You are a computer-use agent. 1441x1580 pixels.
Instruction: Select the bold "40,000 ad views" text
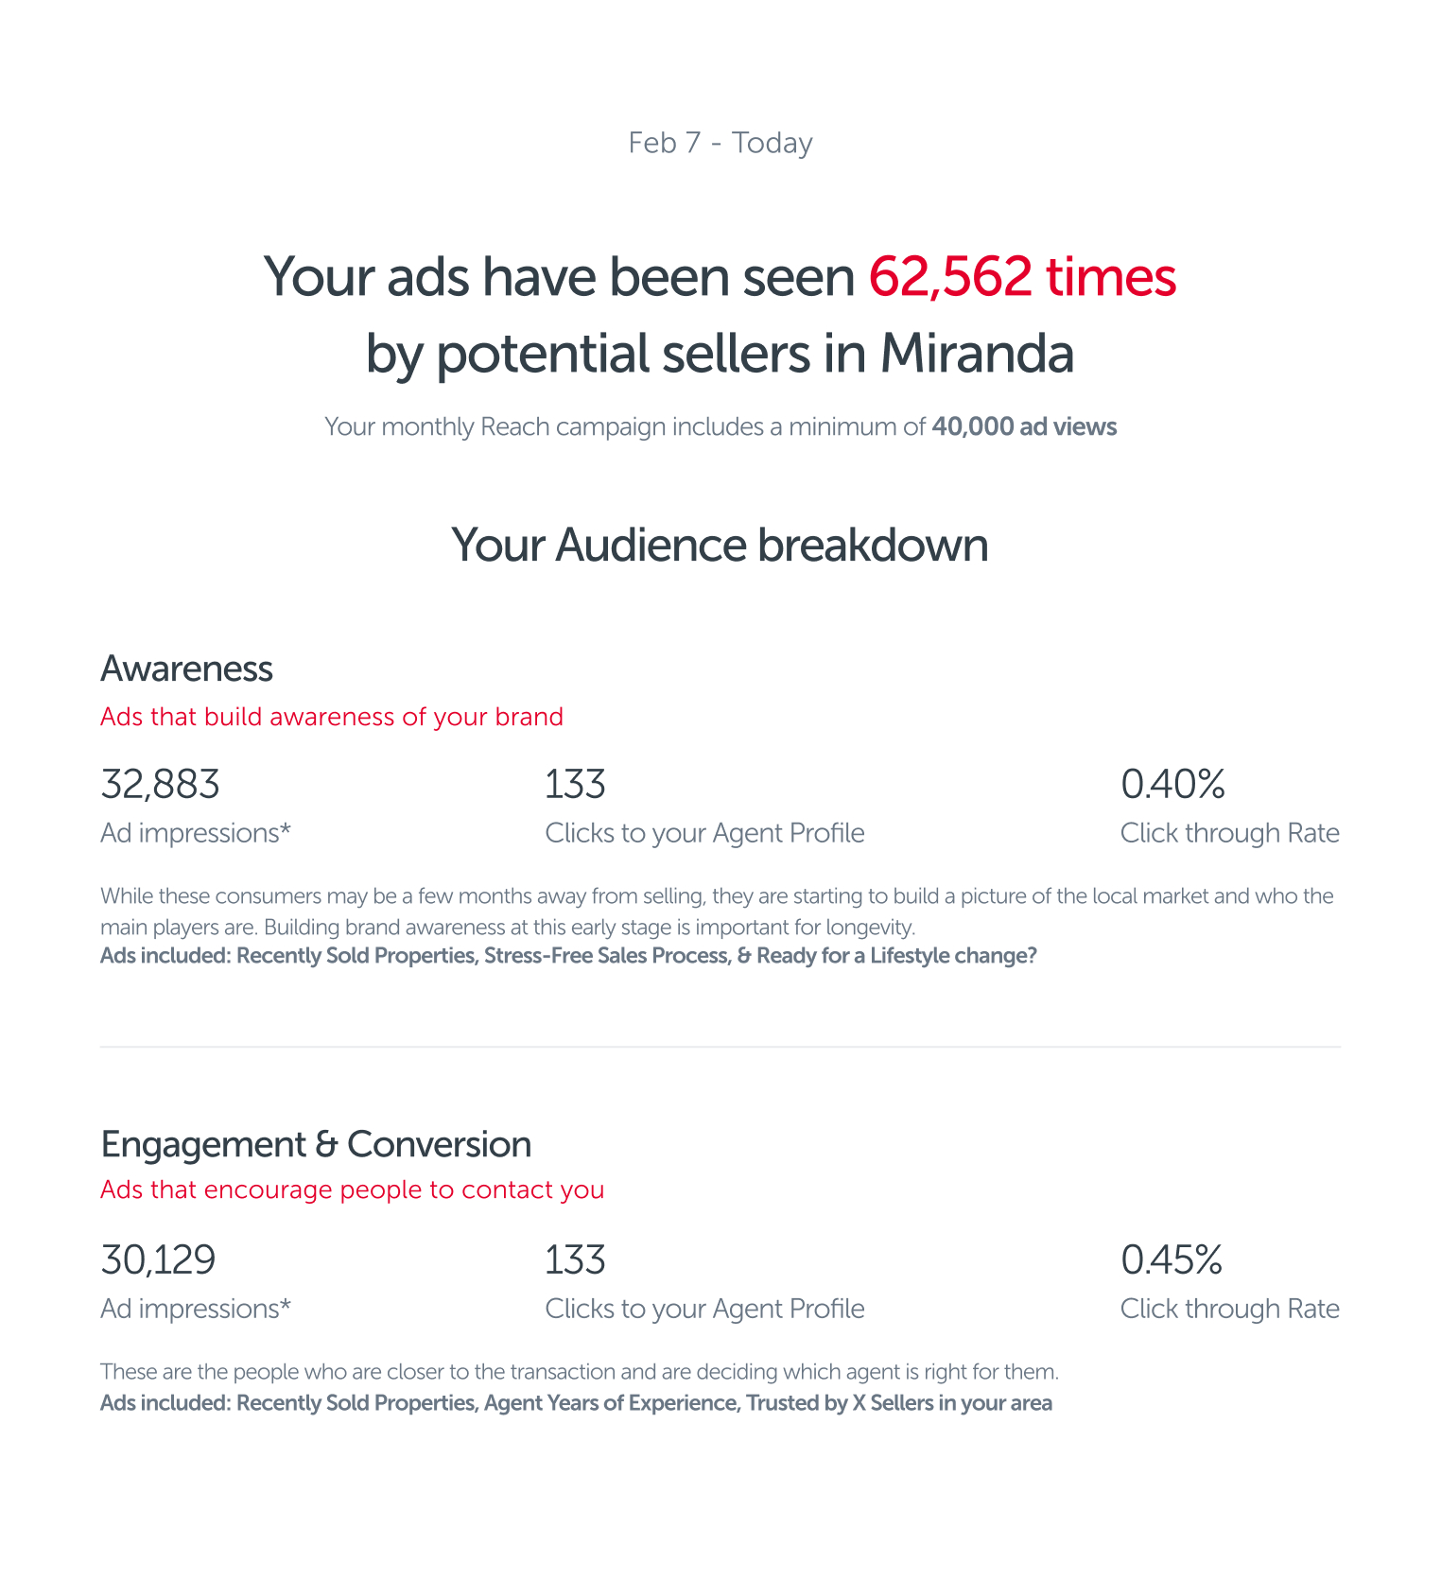click(1024, 427)
